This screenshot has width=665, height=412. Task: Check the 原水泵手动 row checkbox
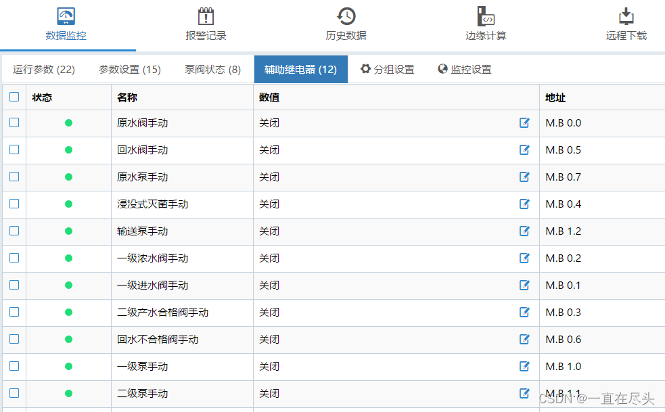click(x=14, y=177)
